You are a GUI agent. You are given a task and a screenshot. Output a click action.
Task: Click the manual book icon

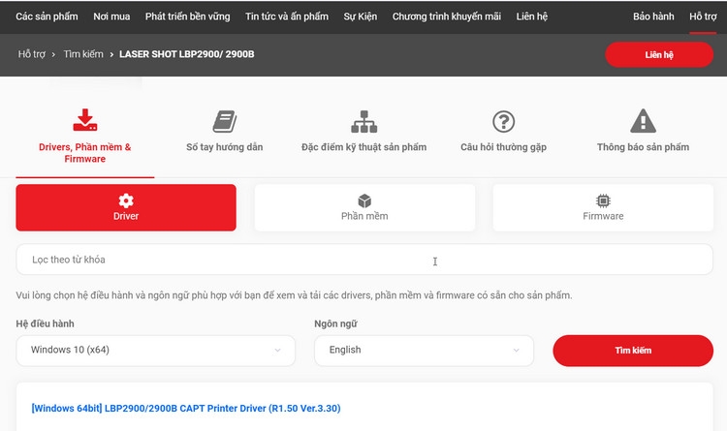coord(225,121)
